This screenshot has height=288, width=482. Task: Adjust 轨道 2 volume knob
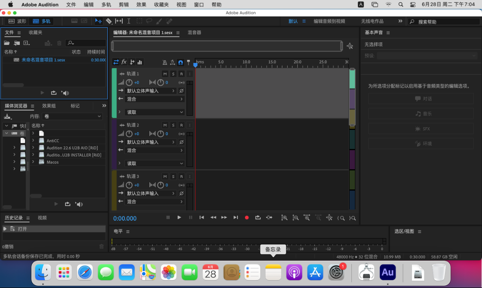pyautogui.click(x=129, y=134)
